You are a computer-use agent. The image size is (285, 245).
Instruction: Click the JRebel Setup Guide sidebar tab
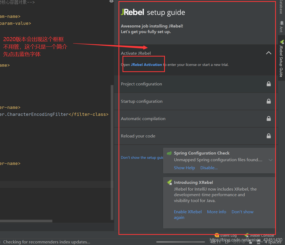click(281, 59)
